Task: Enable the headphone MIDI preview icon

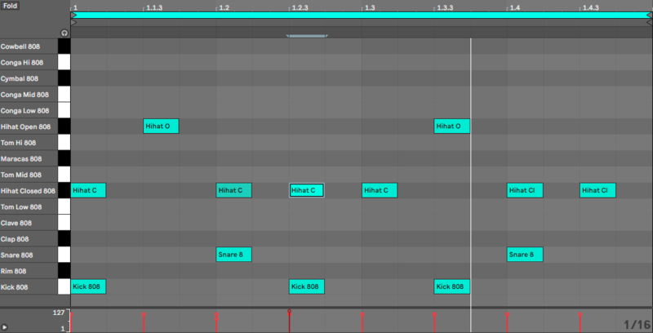Action: click(x=64, y=33)
